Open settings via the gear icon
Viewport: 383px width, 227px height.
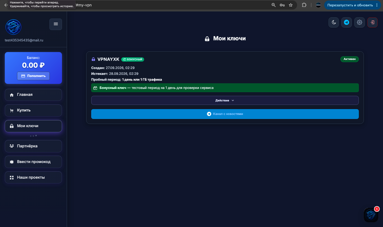coord(360,22)
